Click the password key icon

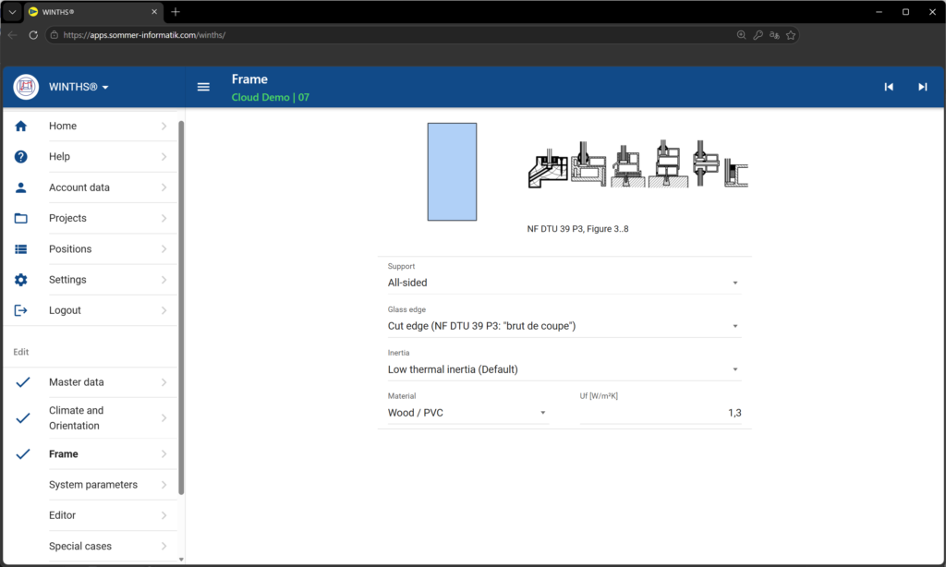[758, 35]
